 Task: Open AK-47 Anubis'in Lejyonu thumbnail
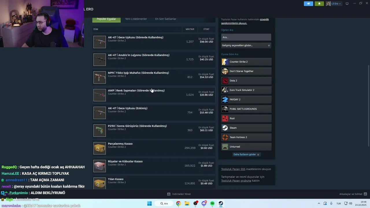[x=100, y=60]
